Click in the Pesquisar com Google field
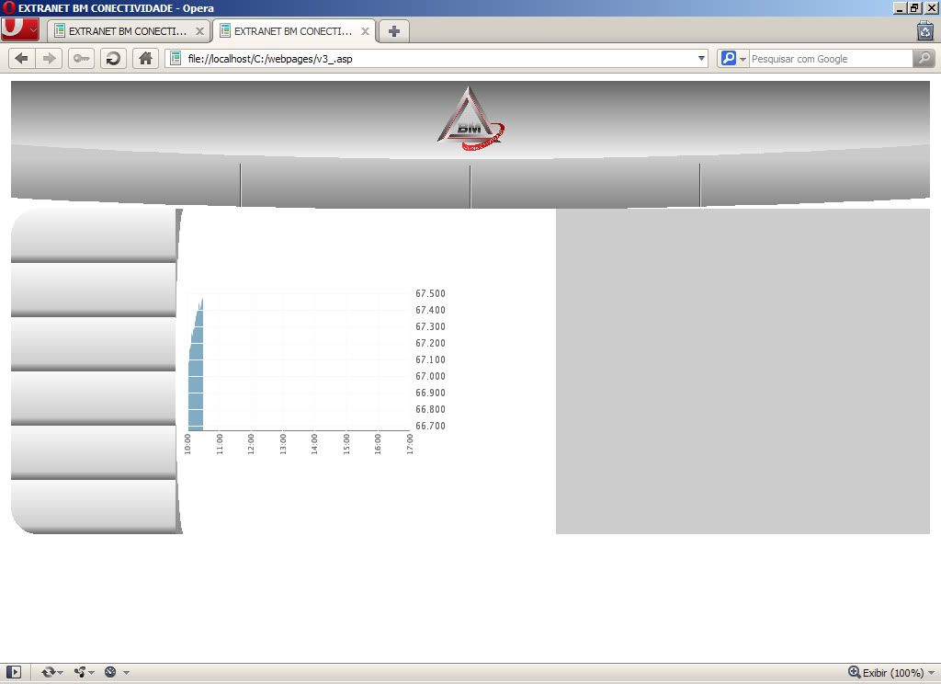941x684 pixels. 827,59
